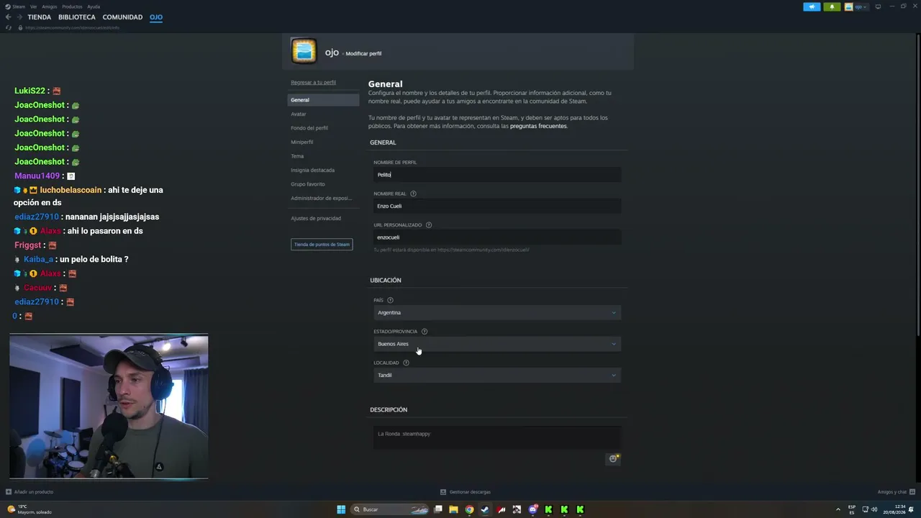Open File Explorer from the taskbar
This screenshot has width=921, height=518.
[x=453, y=509]
